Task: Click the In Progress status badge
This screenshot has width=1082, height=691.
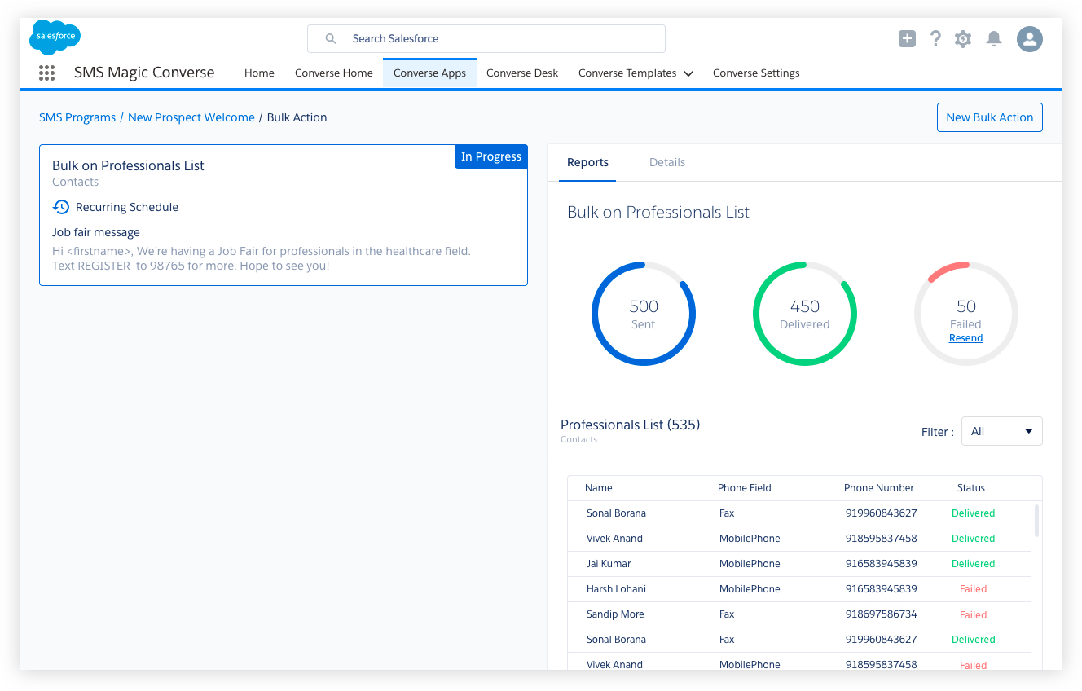Action: (491, 156)
